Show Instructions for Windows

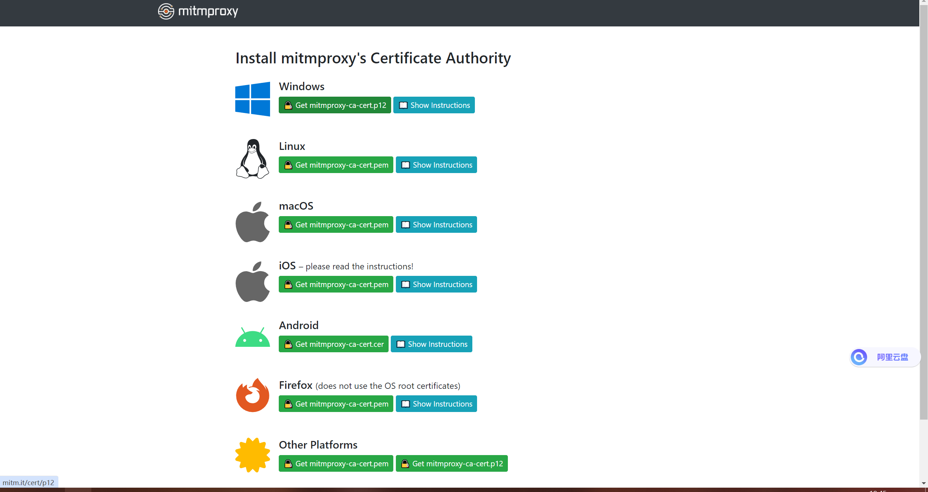pos(434,105)
